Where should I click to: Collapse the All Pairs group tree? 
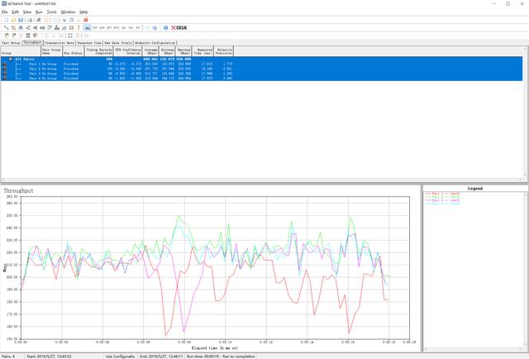[x=11, y=59]
